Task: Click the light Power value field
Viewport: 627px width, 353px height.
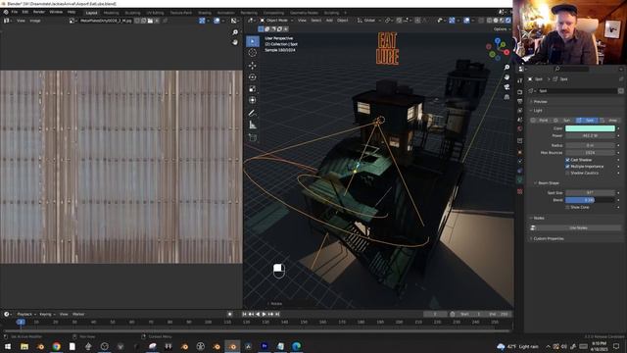Action: point(590,135)
